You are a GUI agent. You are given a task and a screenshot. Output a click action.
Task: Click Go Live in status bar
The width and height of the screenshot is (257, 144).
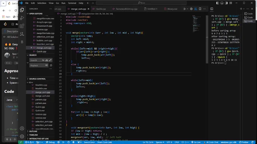(196, 142)
